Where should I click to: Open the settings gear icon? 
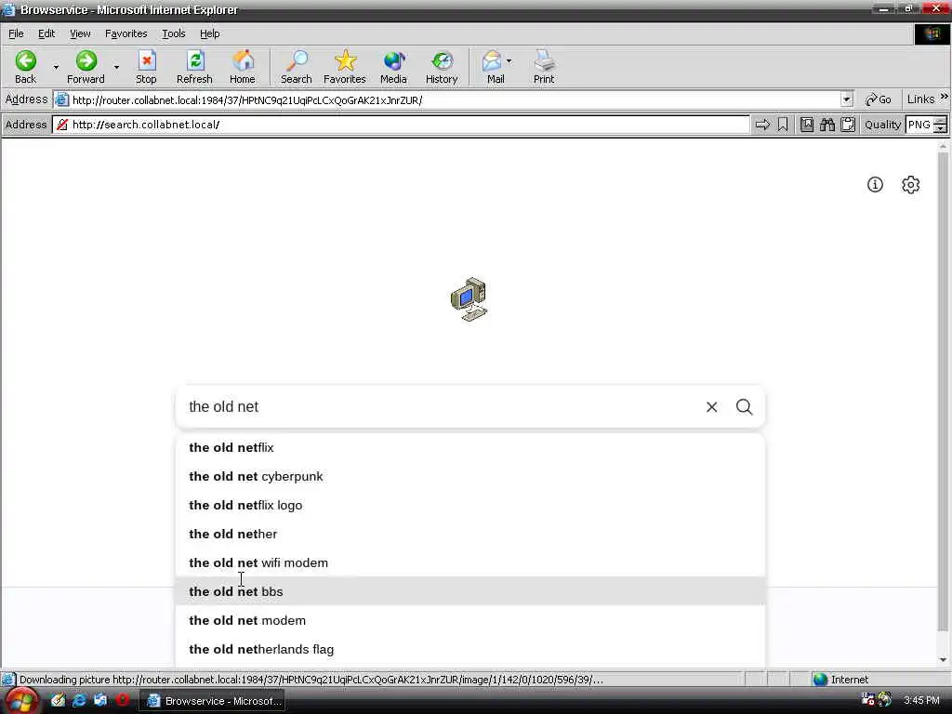[911, 185]
